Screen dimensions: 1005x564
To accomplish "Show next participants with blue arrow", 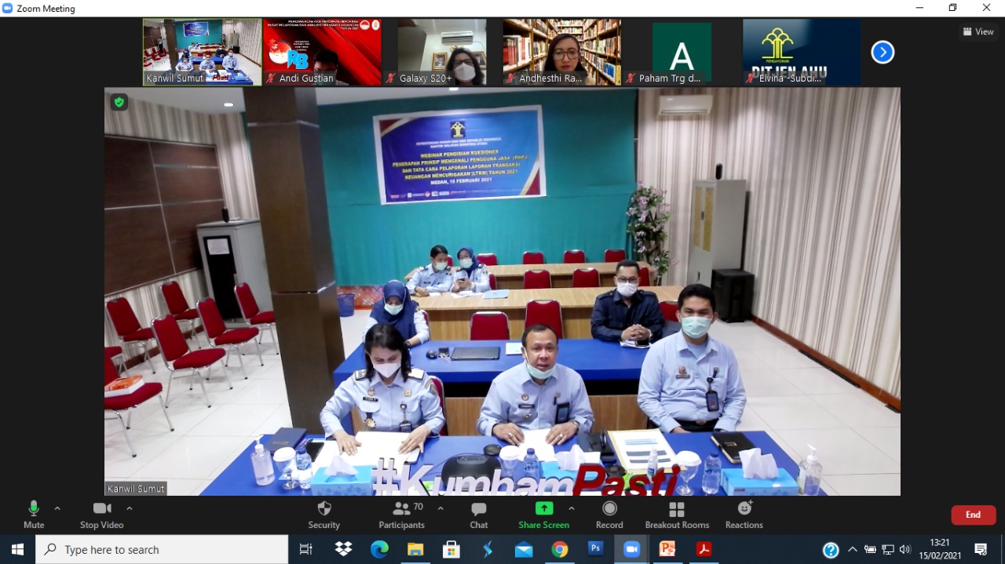I will (x=883, y=53).
